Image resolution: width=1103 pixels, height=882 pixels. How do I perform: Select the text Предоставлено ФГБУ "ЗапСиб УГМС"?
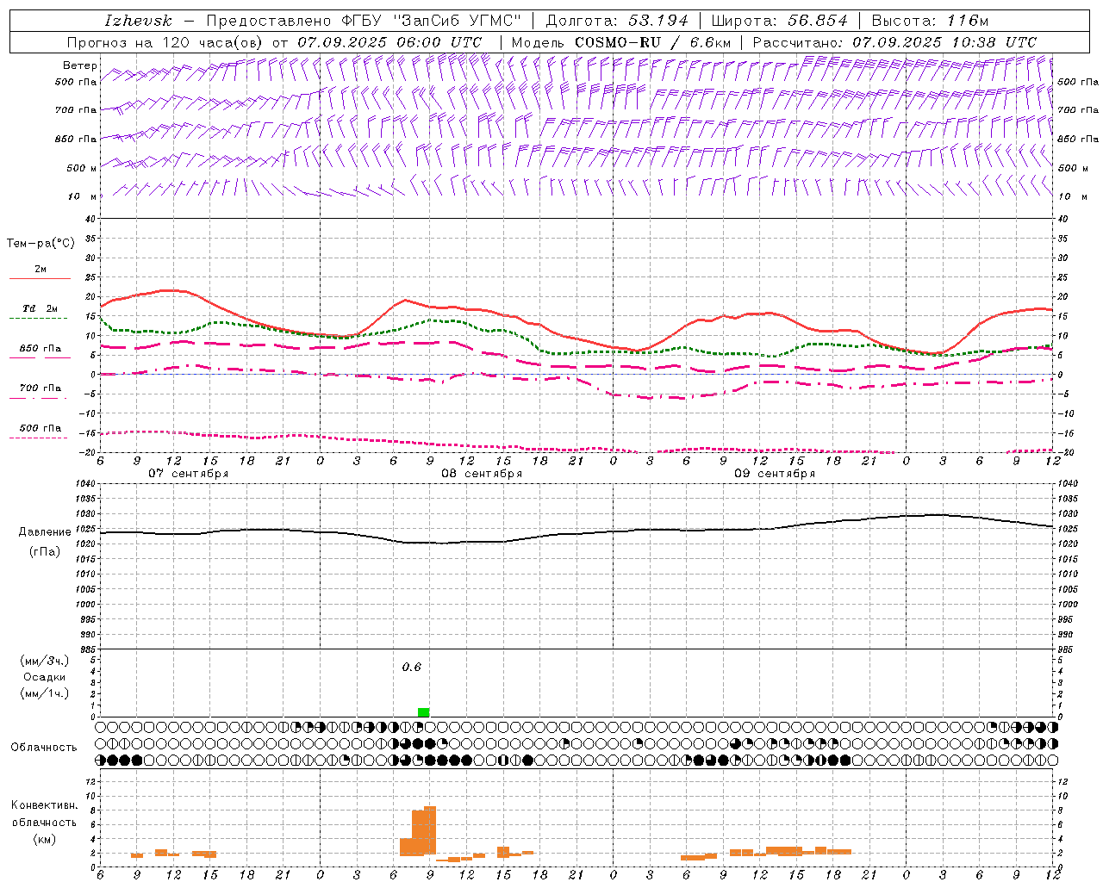364,21
